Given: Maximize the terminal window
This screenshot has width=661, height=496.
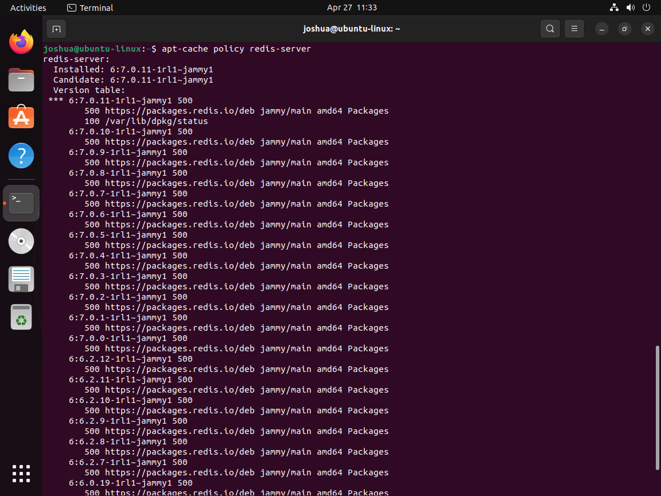Looking at the screenshot, I should pyautogui.click(x=625, y=29).
